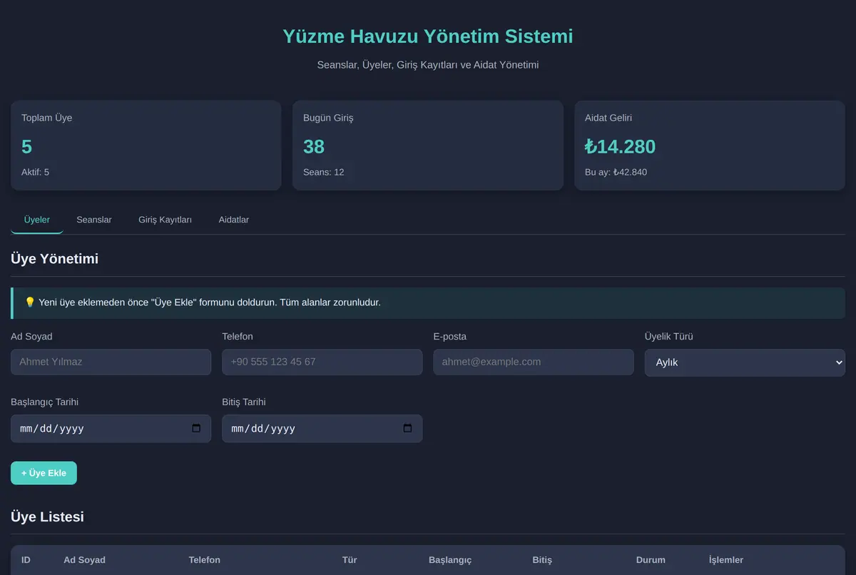Click the subtitle about Seanslar, Üyeler
The height and width of the screenshot is (575, 856).
428,65
